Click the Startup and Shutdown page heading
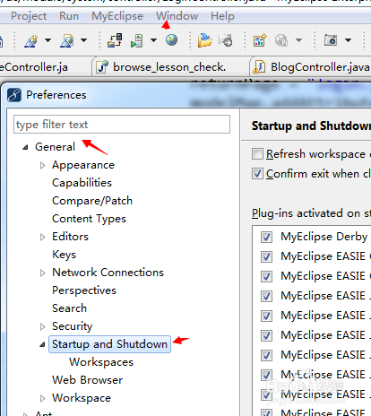The height and width of the screenshot is (416, 371). tap(311, 126)
